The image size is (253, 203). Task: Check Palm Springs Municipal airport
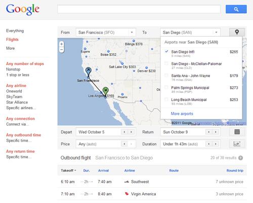tap(166, 87)
